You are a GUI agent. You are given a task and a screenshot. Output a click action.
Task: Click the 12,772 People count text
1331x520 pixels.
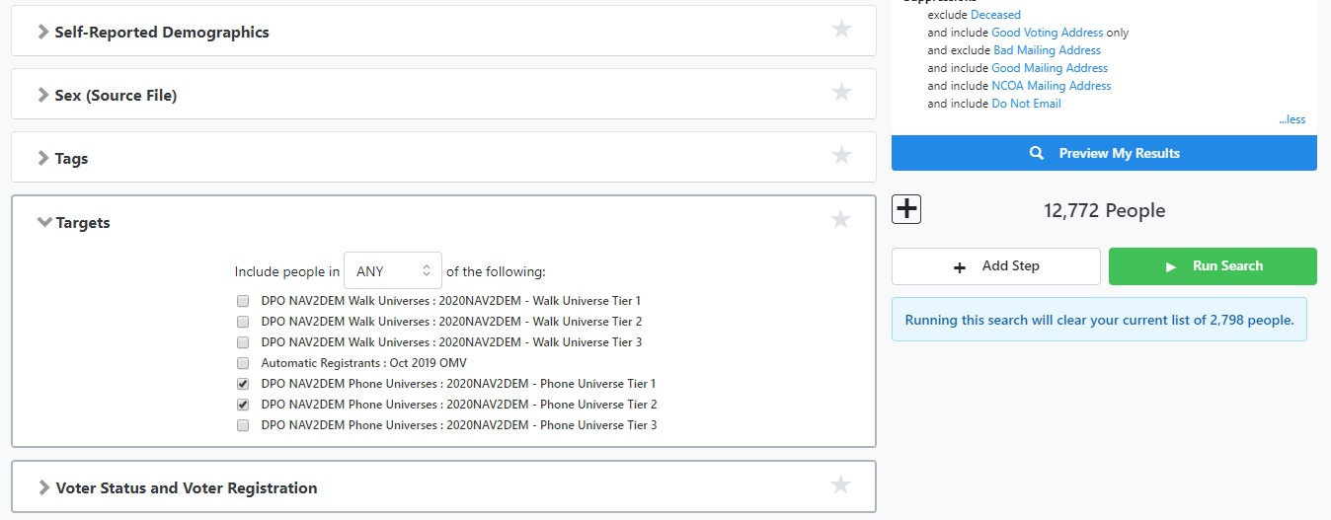[1104, 210]
